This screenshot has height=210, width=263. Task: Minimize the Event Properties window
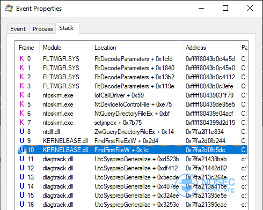pyautogui.click(x=201, y=8)
